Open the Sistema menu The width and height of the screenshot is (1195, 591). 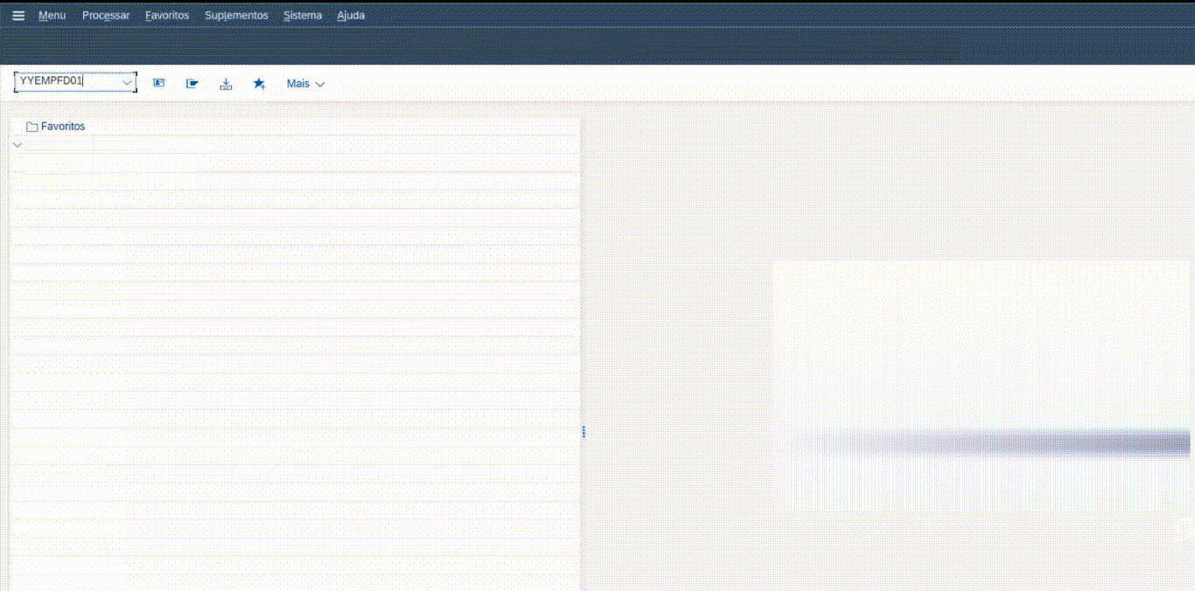pos(303,16)
